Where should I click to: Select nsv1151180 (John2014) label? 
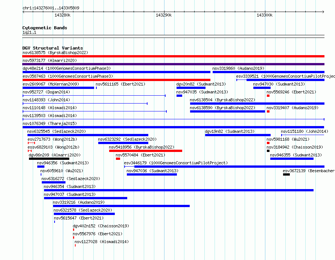(x=305, y=131)
